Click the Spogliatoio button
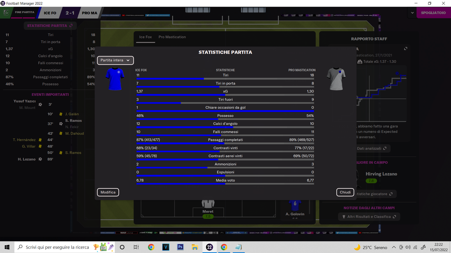Viewport: 451px width, 253px height. [434, 13]
